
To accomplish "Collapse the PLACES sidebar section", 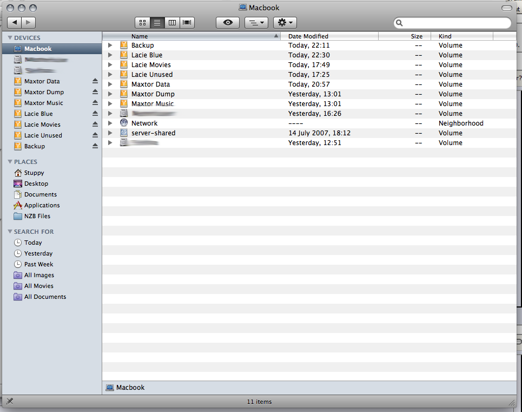I will [x=10, y=161].
